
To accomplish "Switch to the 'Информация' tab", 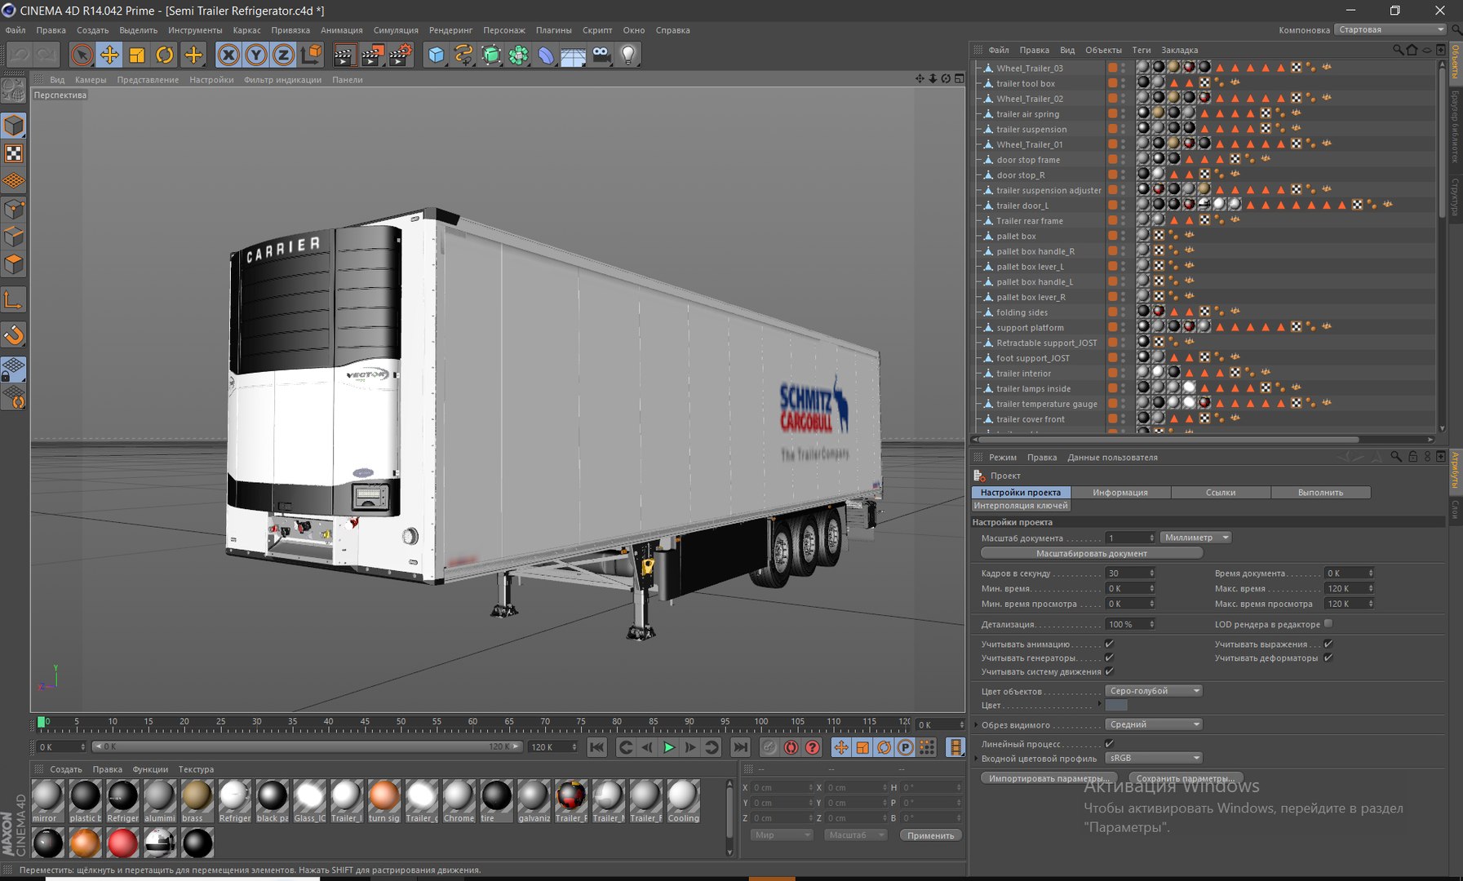I will tap(1120, 493).
